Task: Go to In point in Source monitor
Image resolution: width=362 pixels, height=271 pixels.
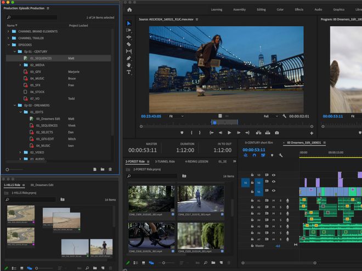Action: pos(211,132)
